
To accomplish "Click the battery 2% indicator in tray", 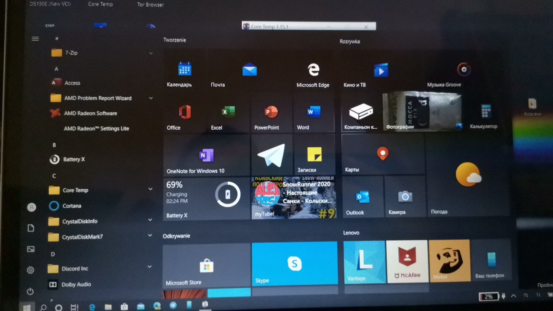I will point(489,297).
